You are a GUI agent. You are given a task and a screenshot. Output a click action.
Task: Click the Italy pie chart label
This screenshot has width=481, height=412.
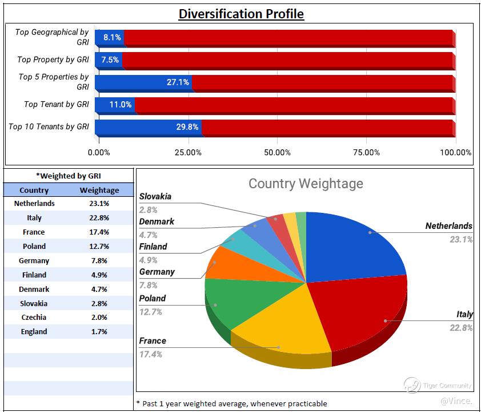464,314
